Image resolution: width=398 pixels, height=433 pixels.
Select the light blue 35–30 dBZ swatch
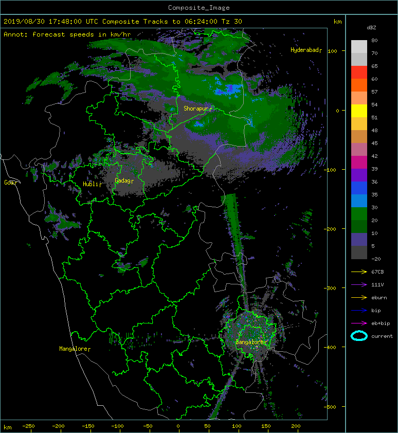pyautogui.click(x=359, y=201)
